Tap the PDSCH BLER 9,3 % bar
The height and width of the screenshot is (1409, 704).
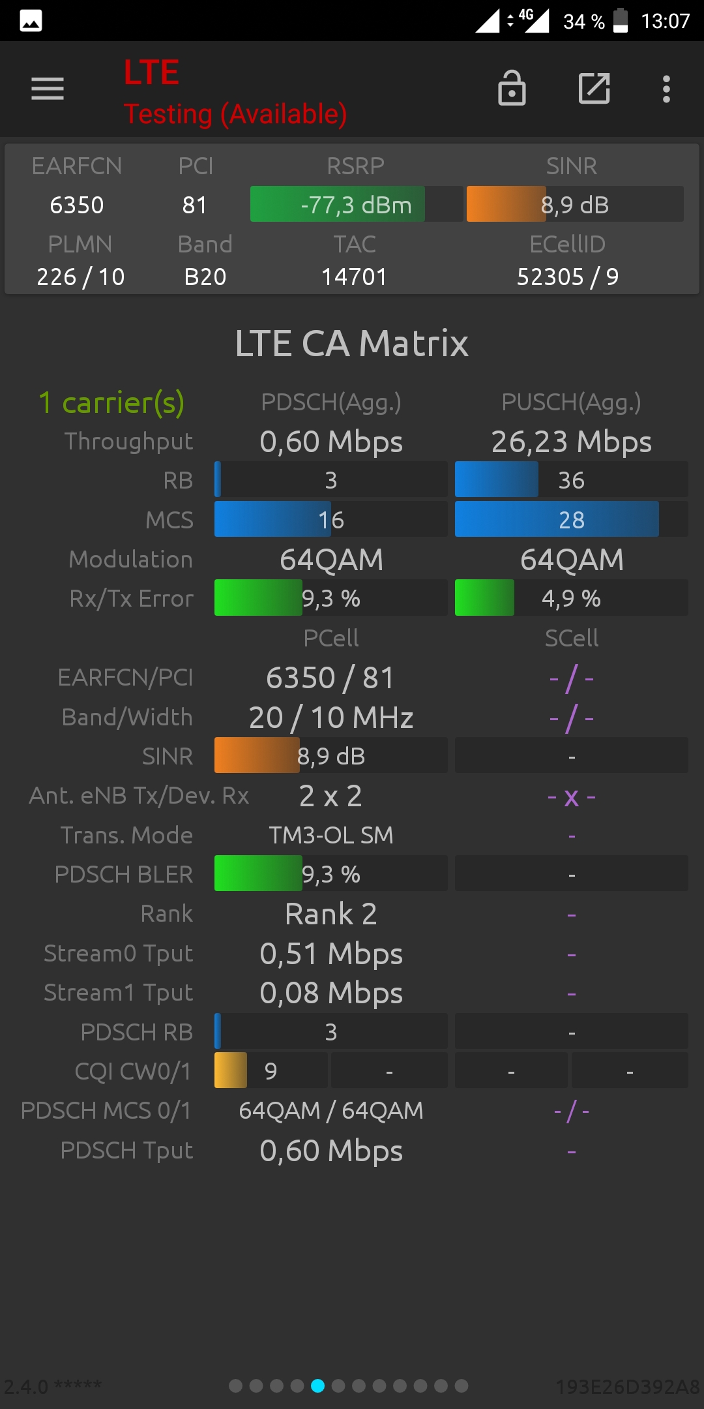click(x=331, y=873)
